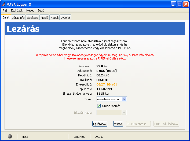Click the Új járat... button
The width and height of the screenshot is (190, 141).
[100, 124]
